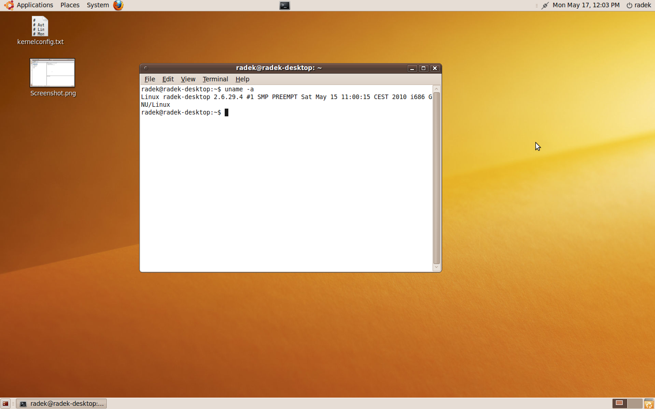Open the terminal View menu
This screenshot has height=409, width=655.
tap(188, 79)
